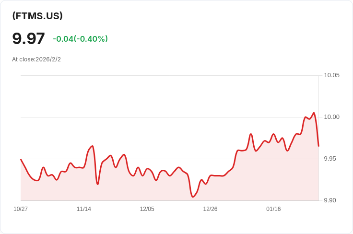Click the FTMS.US ticker title

(37, 16)
